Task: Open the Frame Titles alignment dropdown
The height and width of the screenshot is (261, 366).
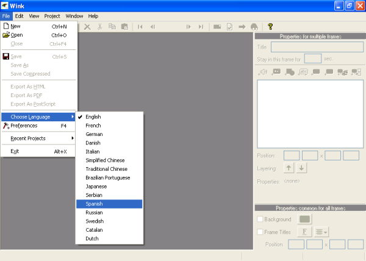Action: (321, 232)
